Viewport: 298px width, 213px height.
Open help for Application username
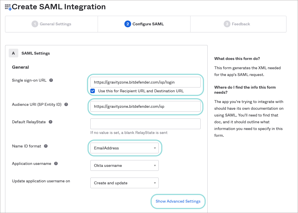pos(55,163)
